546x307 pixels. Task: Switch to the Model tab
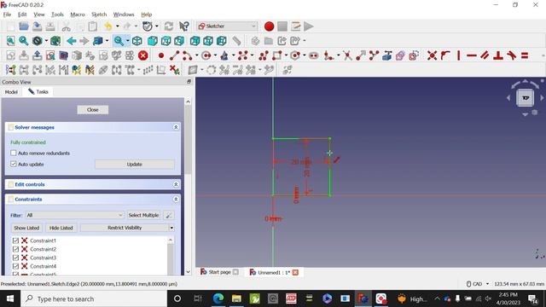click(11, 92)
